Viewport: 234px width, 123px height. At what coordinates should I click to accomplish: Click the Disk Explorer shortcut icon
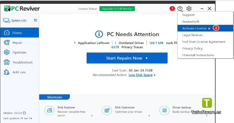pos(49,110)
